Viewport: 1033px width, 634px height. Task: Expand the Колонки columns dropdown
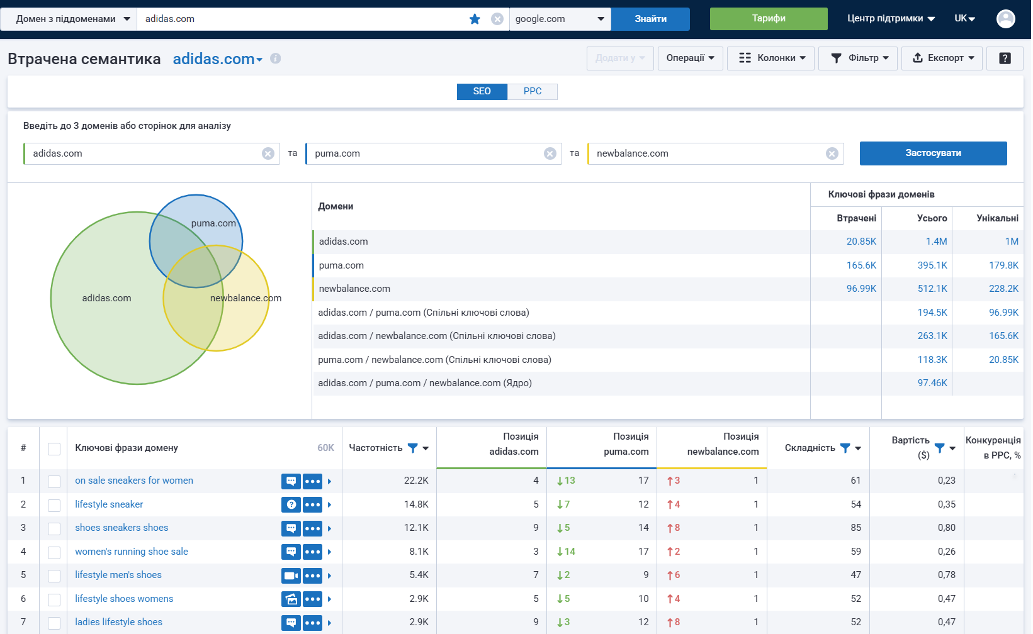coord(771,58)
